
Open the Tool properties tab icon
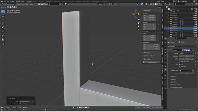tap(165, 43)
